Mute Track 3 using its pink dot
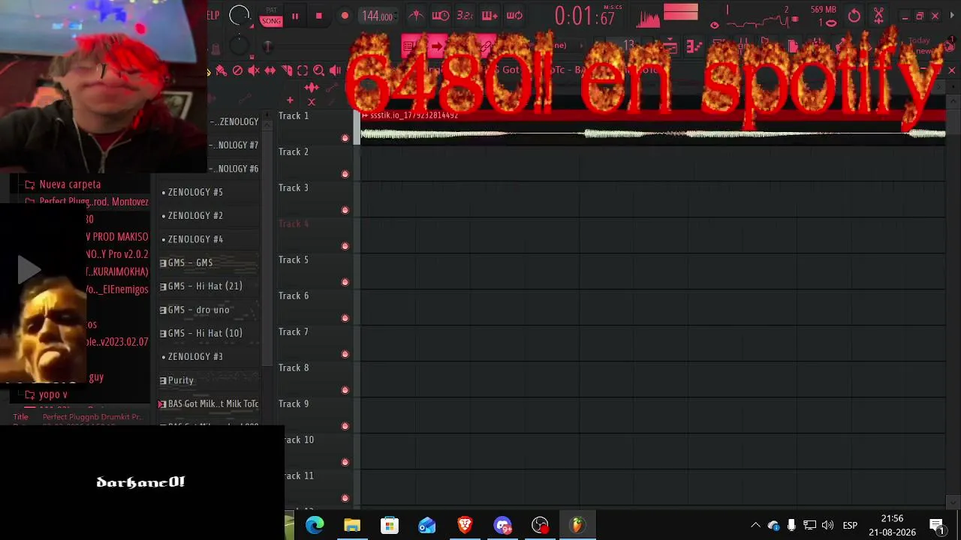The image size is (961, 540). 345,210
